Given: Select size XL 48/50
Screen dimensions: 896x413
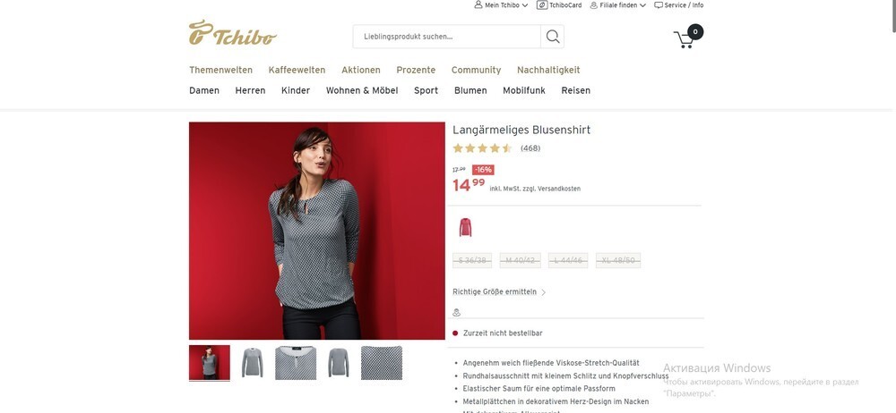Looking at the screenshot, I should click(617, 261).
